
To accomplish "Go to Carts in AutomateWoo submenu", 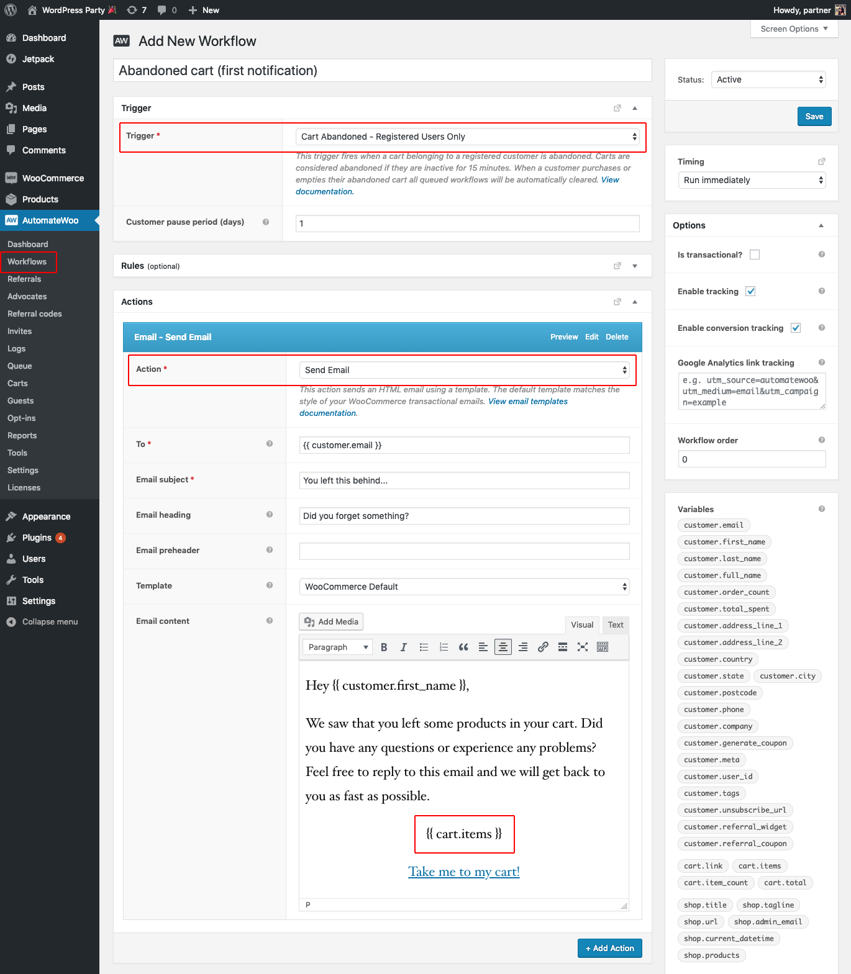I will pyautogui.click(x=18, y=384).
